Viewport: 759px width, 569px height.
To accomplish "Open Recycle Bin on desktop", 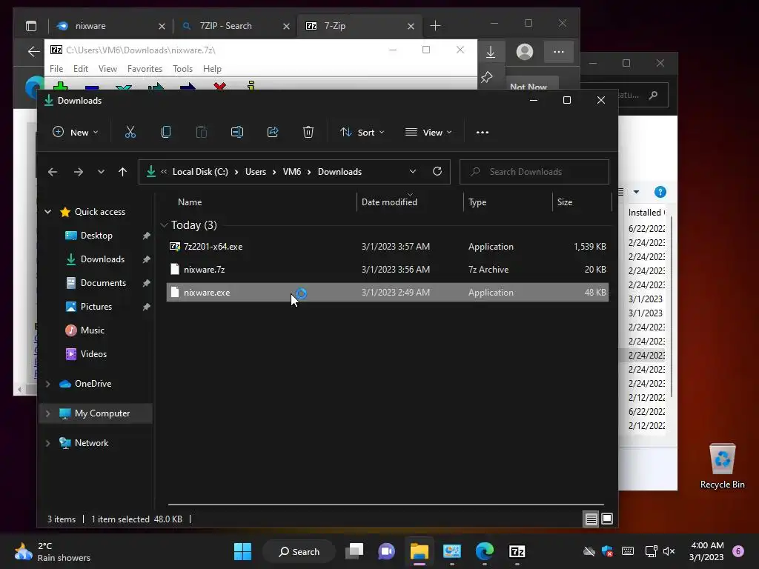I will (722, 466).
